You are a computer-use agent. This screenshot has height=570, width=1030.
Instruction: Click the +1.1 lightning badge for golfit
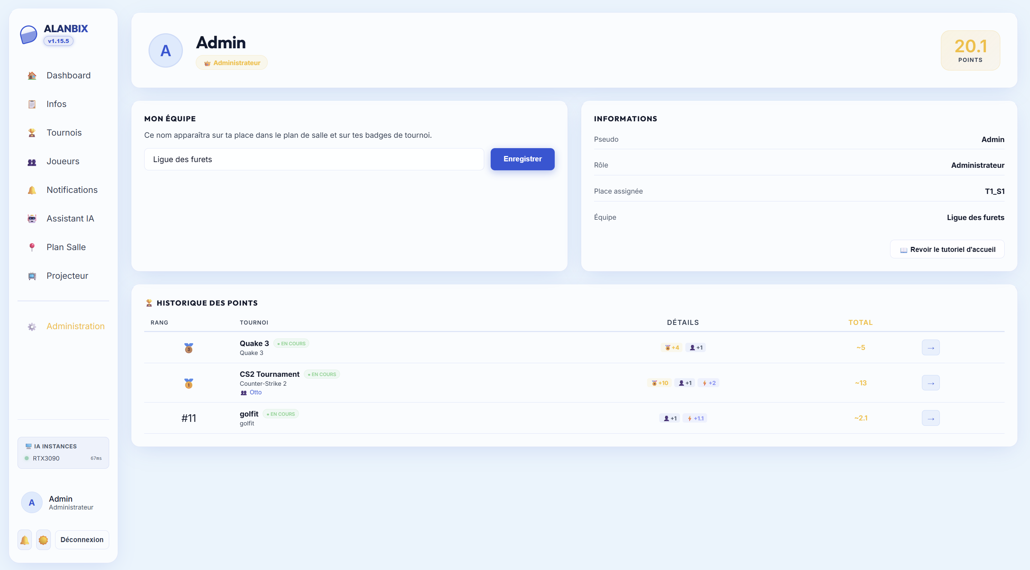click(695, 418)
